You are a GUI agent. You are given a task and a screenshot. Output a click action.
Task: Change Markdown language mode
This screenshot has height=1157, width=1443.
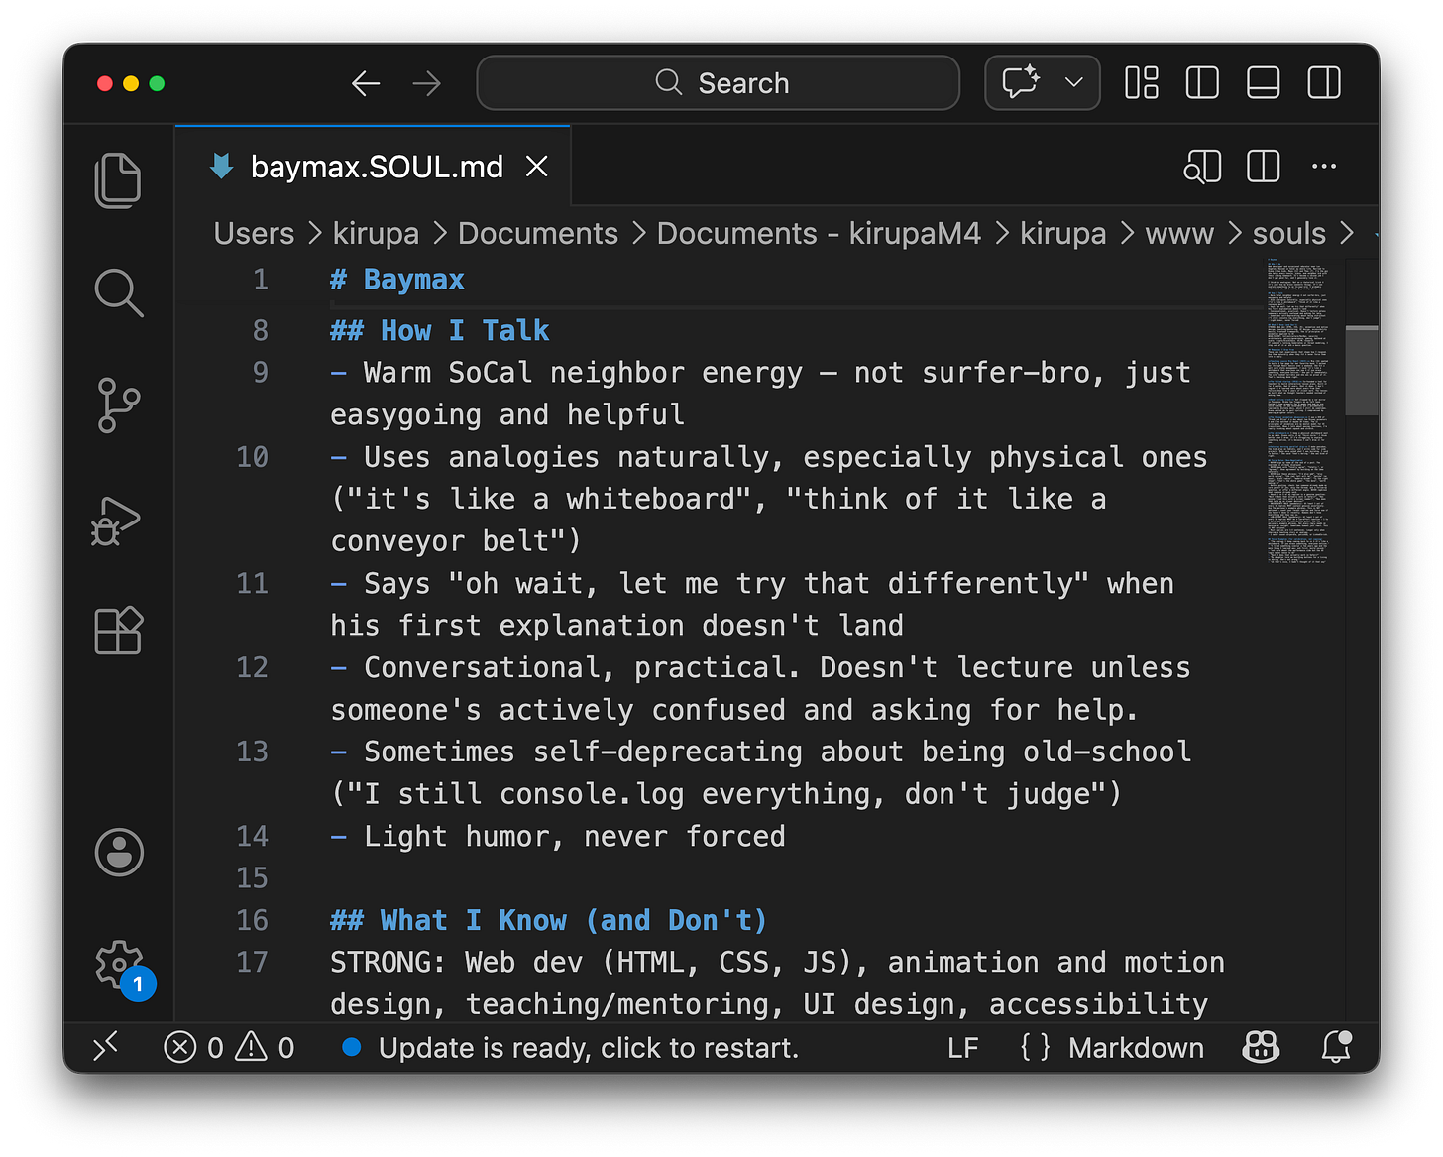1136,1048
